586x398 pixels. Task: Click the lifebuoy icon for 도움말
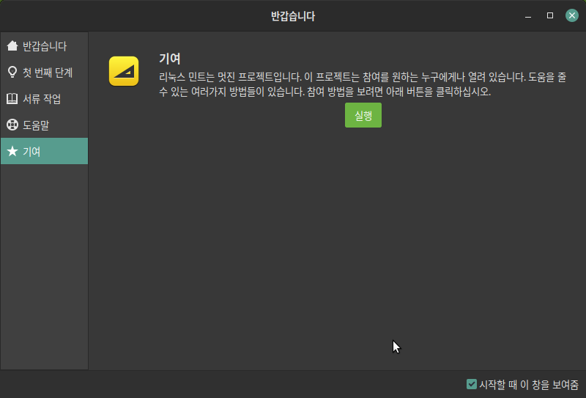coord(12,125)
